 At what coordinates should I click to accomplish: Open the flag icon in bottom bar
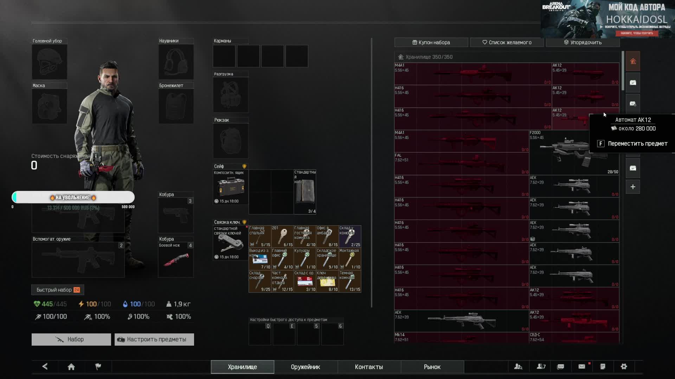(98, 367)
